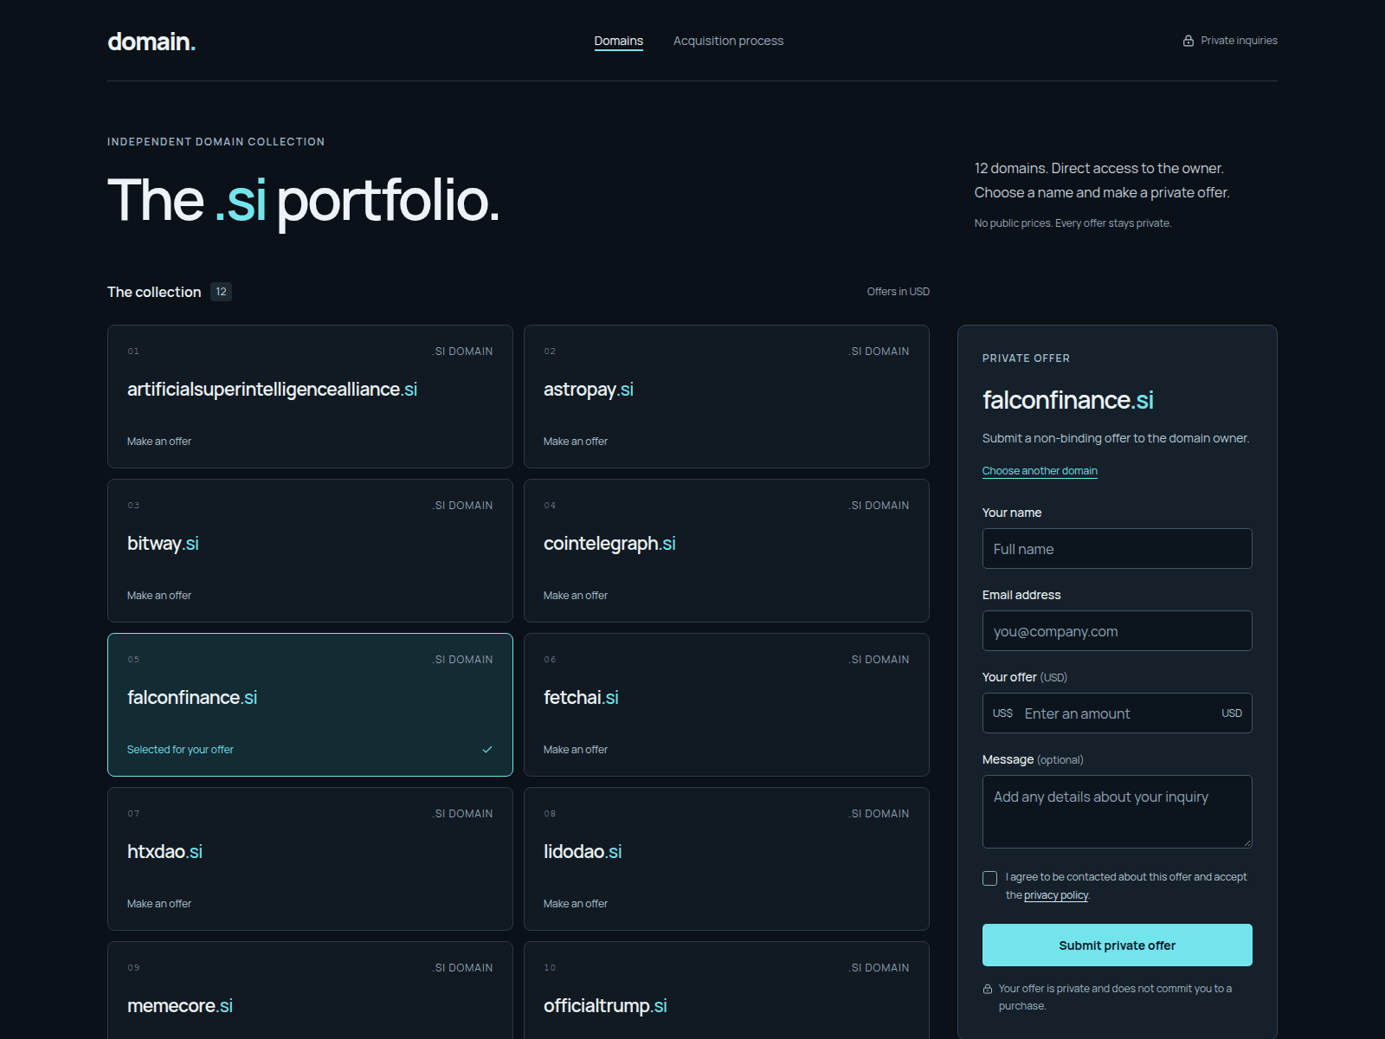Select the astropay.si domain card
Viewport: 1385px width, 1039px height.
pos(726,397)
